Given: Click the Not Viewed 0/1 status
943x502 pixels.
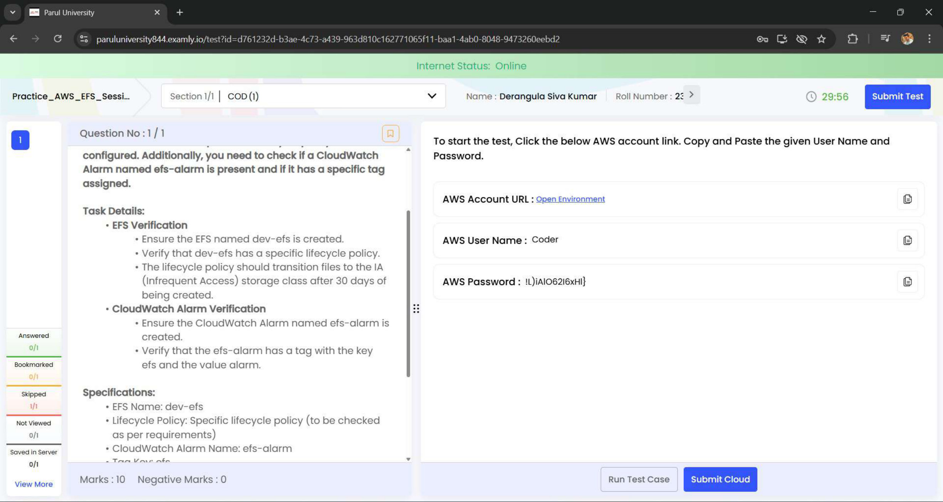Looking at the screenshot, I should [x=34, y=429].
